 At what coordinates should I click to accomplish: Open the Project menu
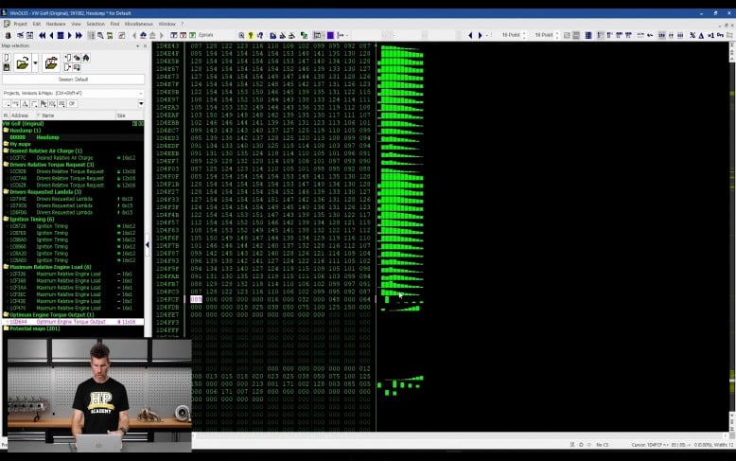[20, 24]
